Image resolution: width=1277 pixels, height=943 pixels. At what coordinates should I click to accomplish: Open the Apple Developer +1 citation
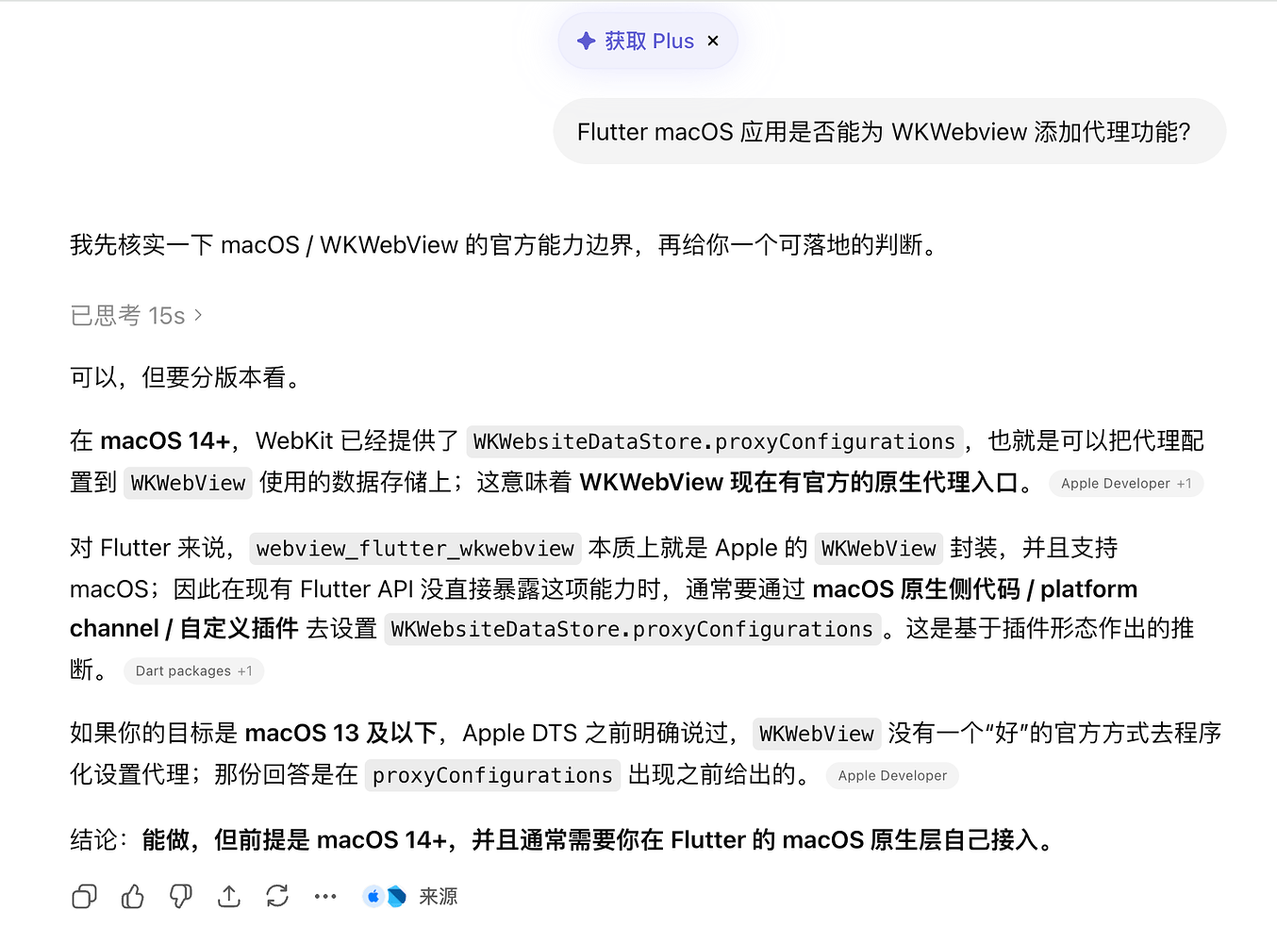pyautogui.click(x=1126, y=484)
